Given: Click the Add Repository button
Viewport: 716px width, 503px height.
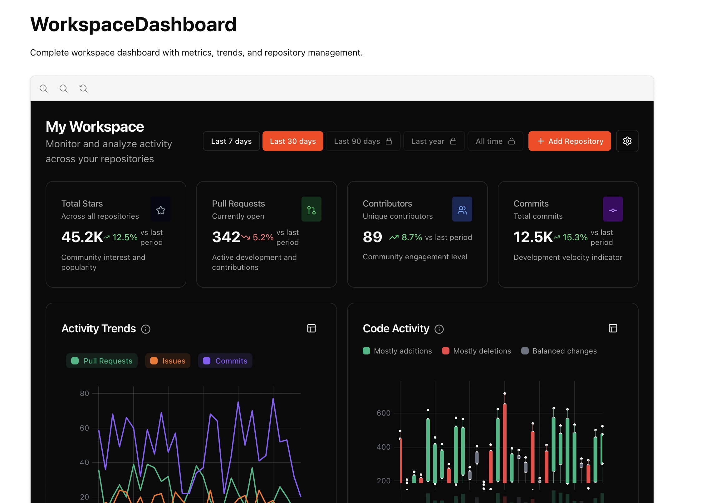Looking at the screenshot, I should click(x=569, y=141).
